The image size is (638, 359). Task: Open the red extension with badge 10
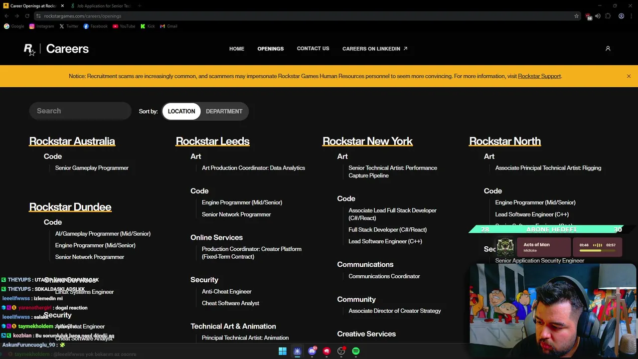pyautogui.click(x=588, y=16)
